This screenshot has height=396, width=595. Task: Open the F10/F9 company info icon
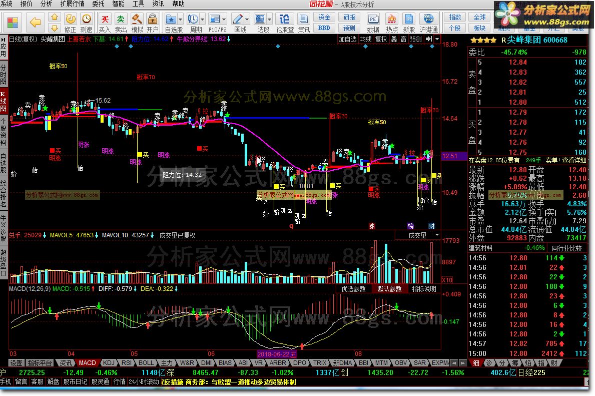click(x=214, y=23)
